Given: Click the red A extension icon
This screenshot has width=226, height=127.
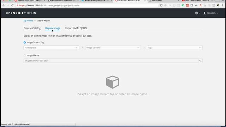Looking at the screenshot, I should (201, 6).
